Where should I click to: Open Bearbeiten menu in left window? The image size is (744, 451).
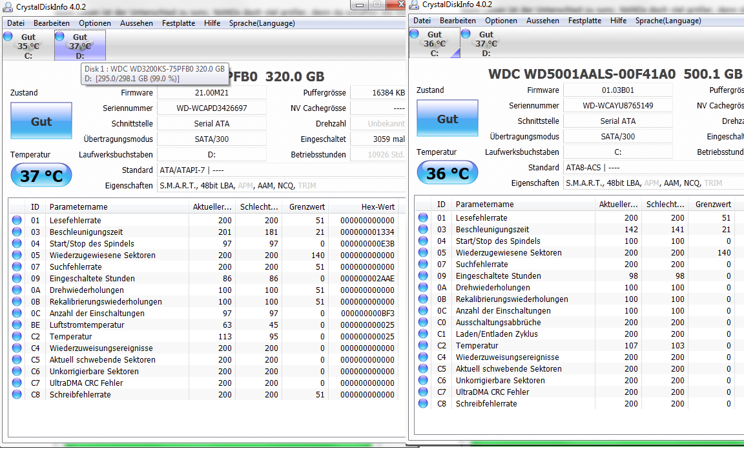51,23
